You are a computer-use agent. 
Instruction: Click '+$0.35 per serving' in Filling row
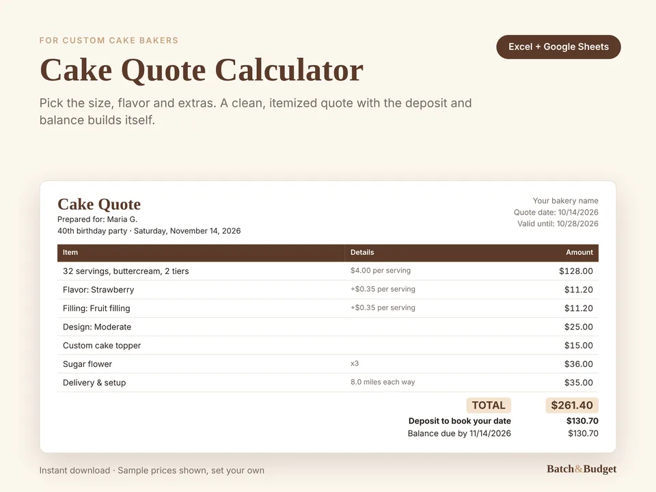(383, 308)
